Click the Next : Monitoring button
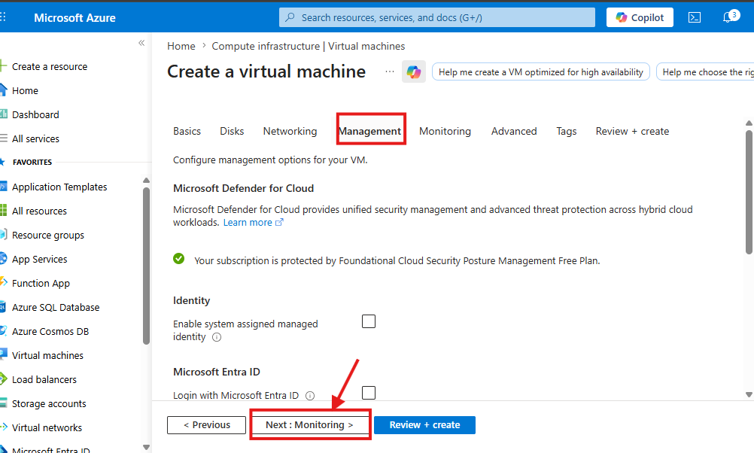 [x=310, y=425]
